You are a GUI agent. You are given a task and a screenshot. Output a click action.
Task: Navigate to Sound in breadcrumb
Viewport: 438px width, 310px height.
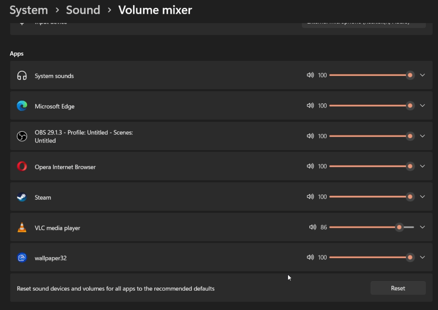[83, 10]
